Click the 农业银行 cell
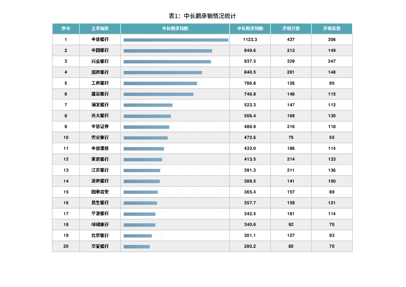 [x=100, y=137]
